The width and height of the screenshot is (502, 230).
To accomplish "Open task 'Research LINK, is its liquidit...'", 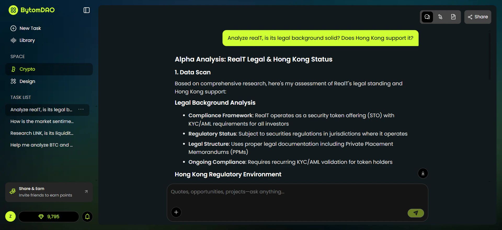I will [42, 133].
